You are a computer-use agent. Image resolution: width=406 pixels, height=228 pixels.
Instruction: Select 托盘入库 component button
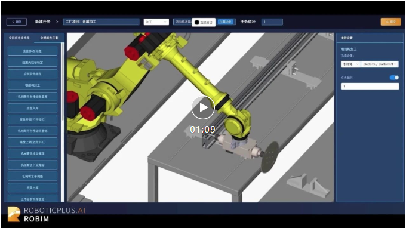(x=32, y=108)
